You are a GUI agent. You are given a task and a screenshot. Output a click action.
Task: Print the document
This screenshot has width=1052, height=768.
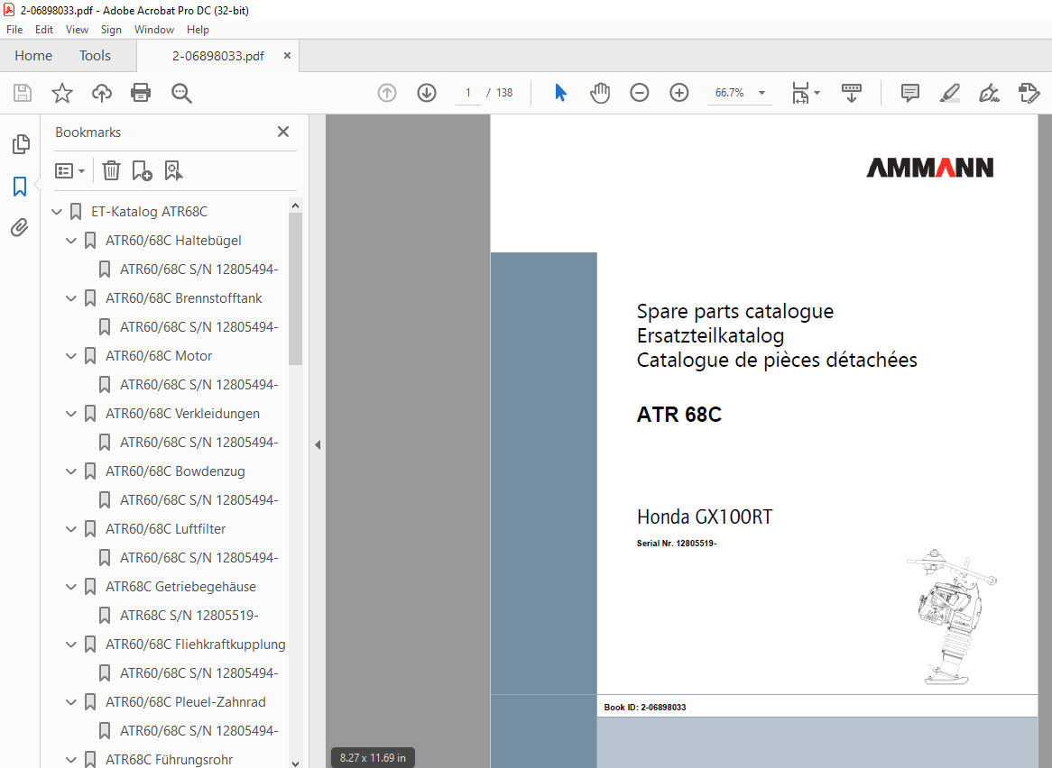click(x=141, y=93)
